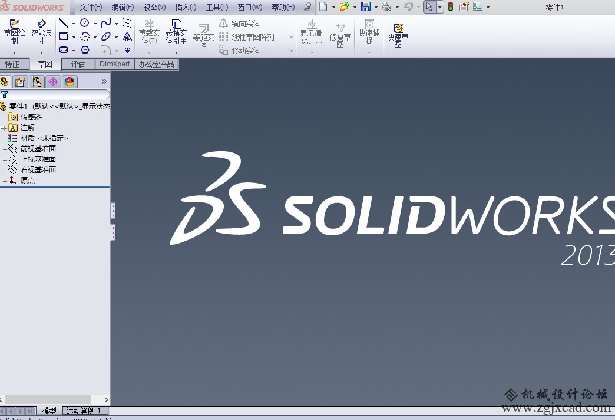Click the Save floppy disk icon

coord(366,6)
